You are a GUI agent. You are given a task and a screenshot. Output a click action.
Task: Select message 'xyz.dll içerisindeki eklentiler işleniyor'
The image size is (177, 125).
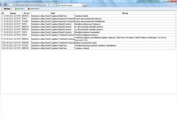pyautogui.click(x=89, y=30)
